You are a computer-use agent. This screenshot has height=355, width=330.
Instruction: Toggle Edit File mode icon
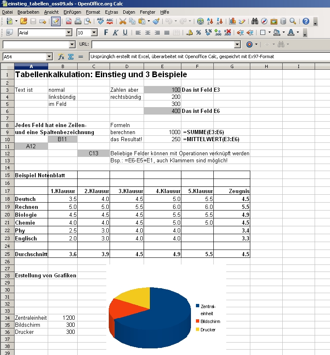(56, 22)
